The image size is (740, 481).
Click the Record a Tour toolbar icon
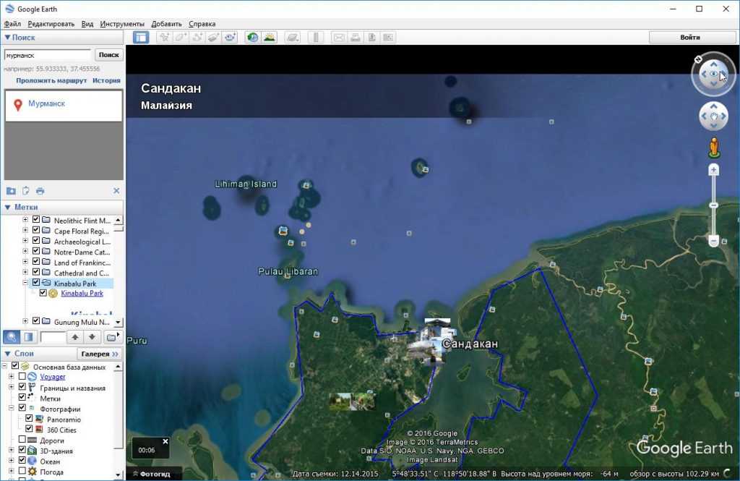[x=230, y=38]
